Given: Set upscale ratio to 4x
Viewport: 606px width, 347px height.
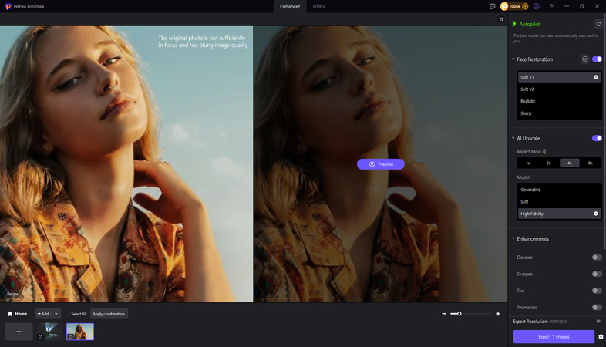Looking at the screenshot, I should click(x=569, y=163).
